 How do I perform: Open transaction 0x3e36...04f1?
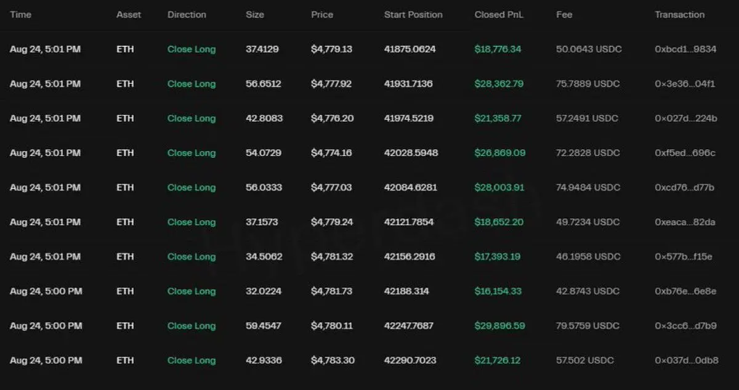tap(685, 84)
